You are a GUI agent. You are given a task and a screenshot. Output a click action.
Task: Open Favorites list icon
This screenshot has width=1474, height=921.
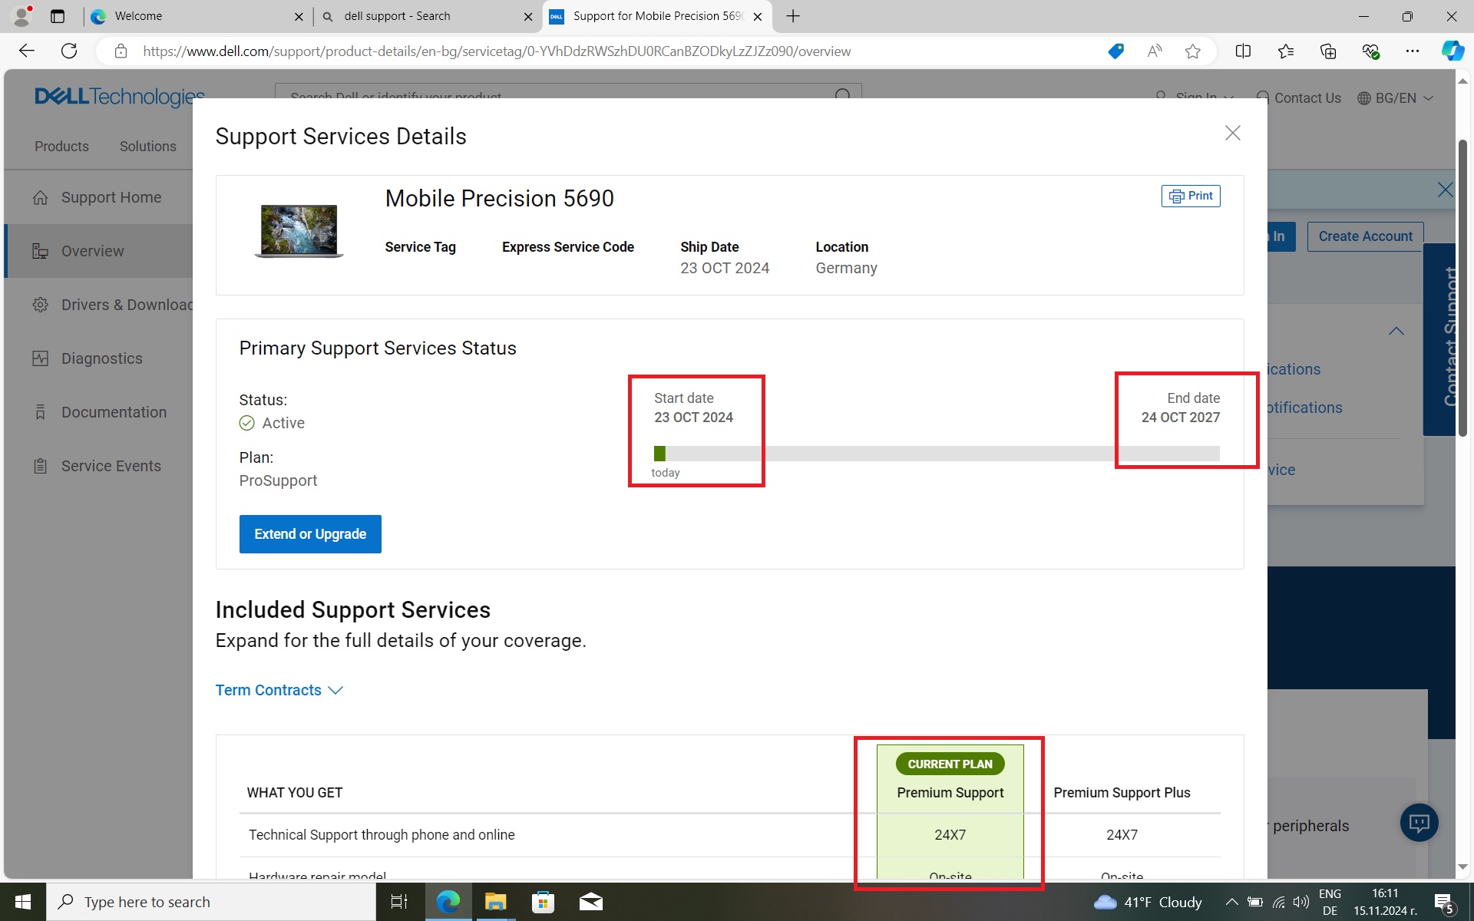[1286, 51]
